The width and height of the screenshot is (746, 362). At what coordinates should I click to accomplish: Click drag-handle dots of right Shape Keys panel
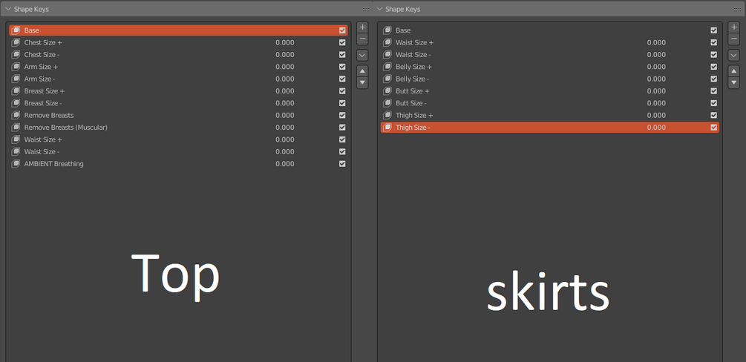737,9
